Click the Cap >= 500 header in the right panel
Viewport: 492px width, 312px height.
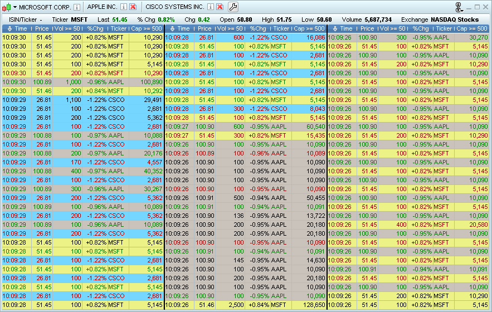[471, 28]
